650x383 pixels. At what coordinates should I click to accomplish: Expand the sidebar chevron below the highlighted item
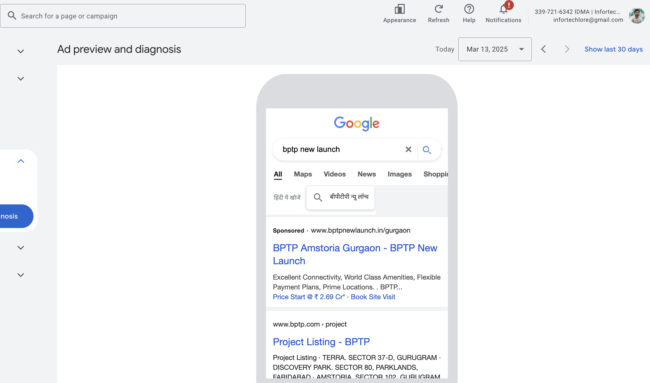[x=21, y=248]
